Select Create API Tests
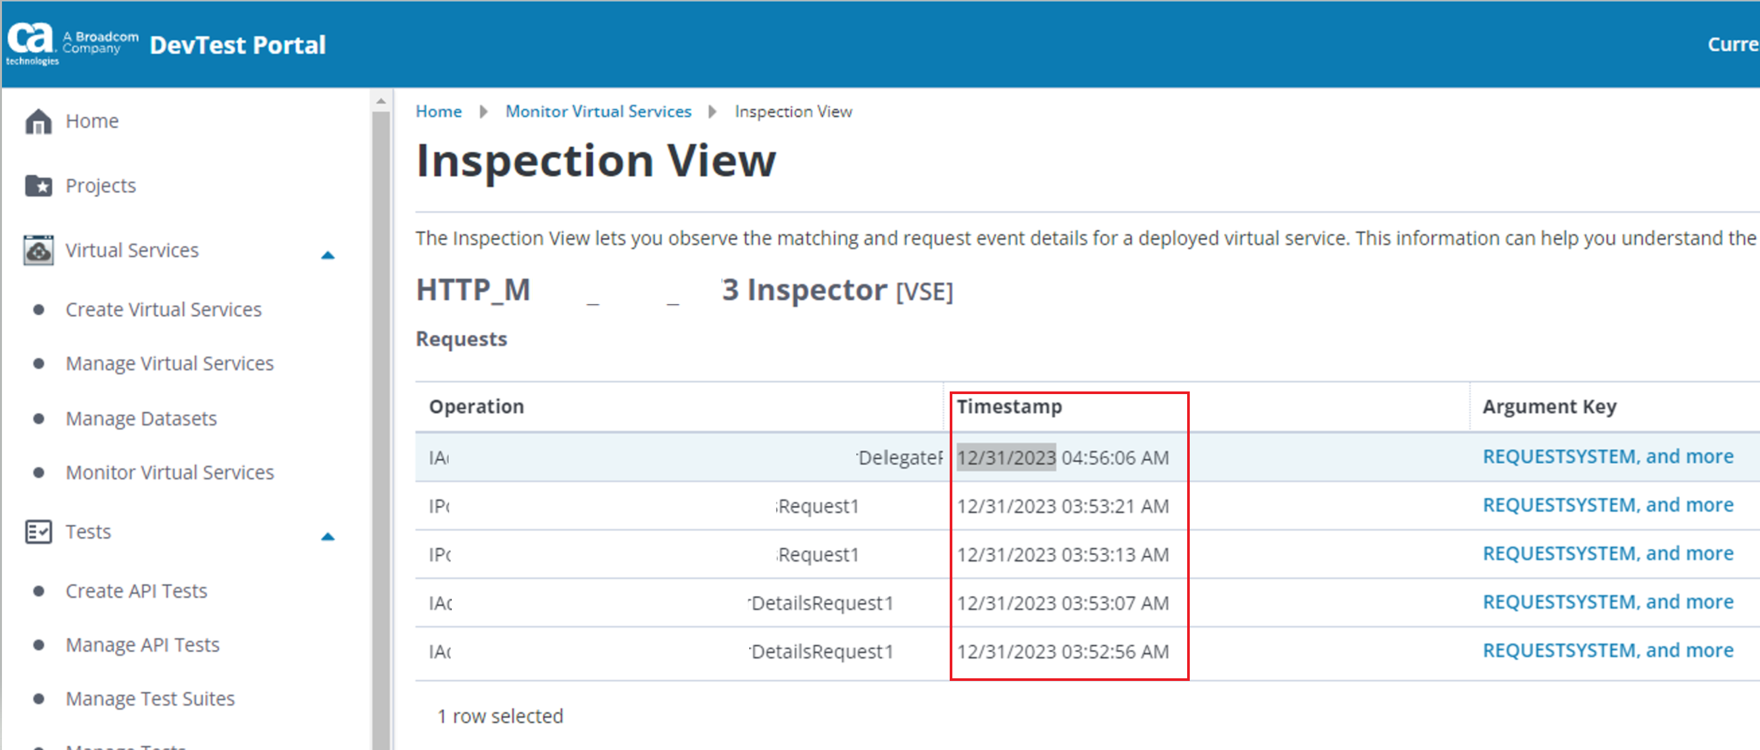 pos(136,591)
